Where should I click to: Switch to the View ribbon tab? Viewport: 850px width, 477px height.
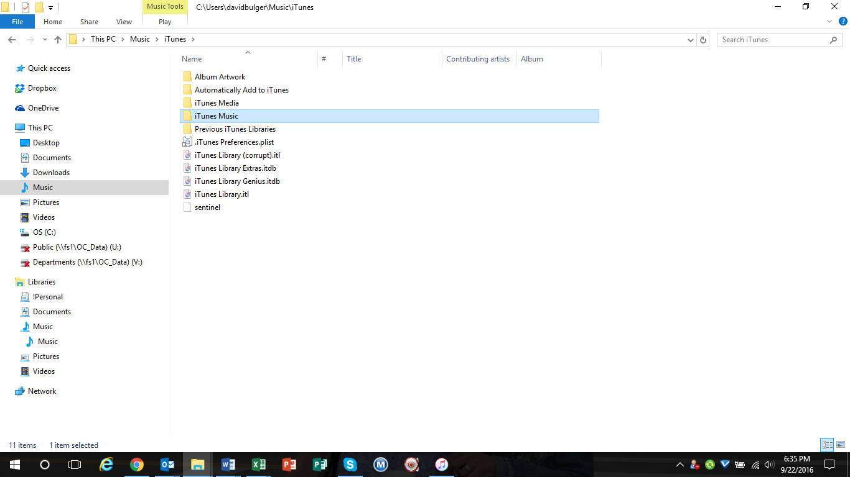(x=124, y=21)
